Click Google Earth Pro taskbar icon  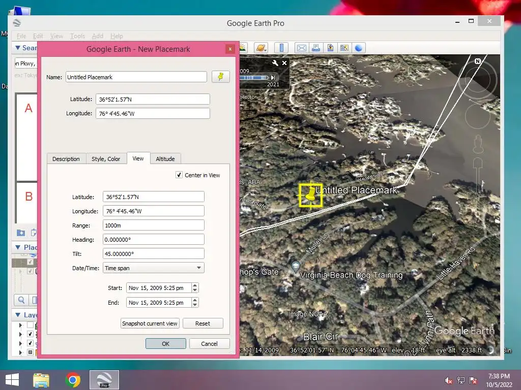[104, 380]
